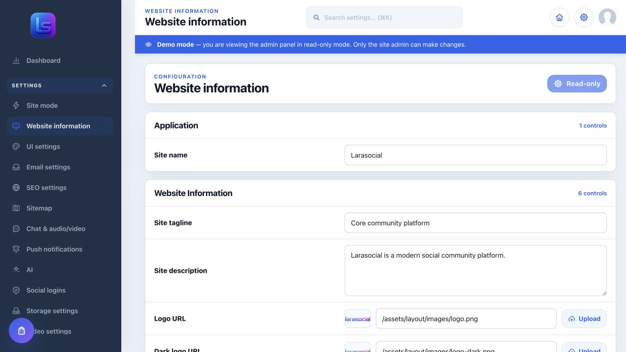Click the magnifier icon in search box
Image resolution: width=626 pixels, height=352 pixels.
pyautogui.click(x=316, y=18)
